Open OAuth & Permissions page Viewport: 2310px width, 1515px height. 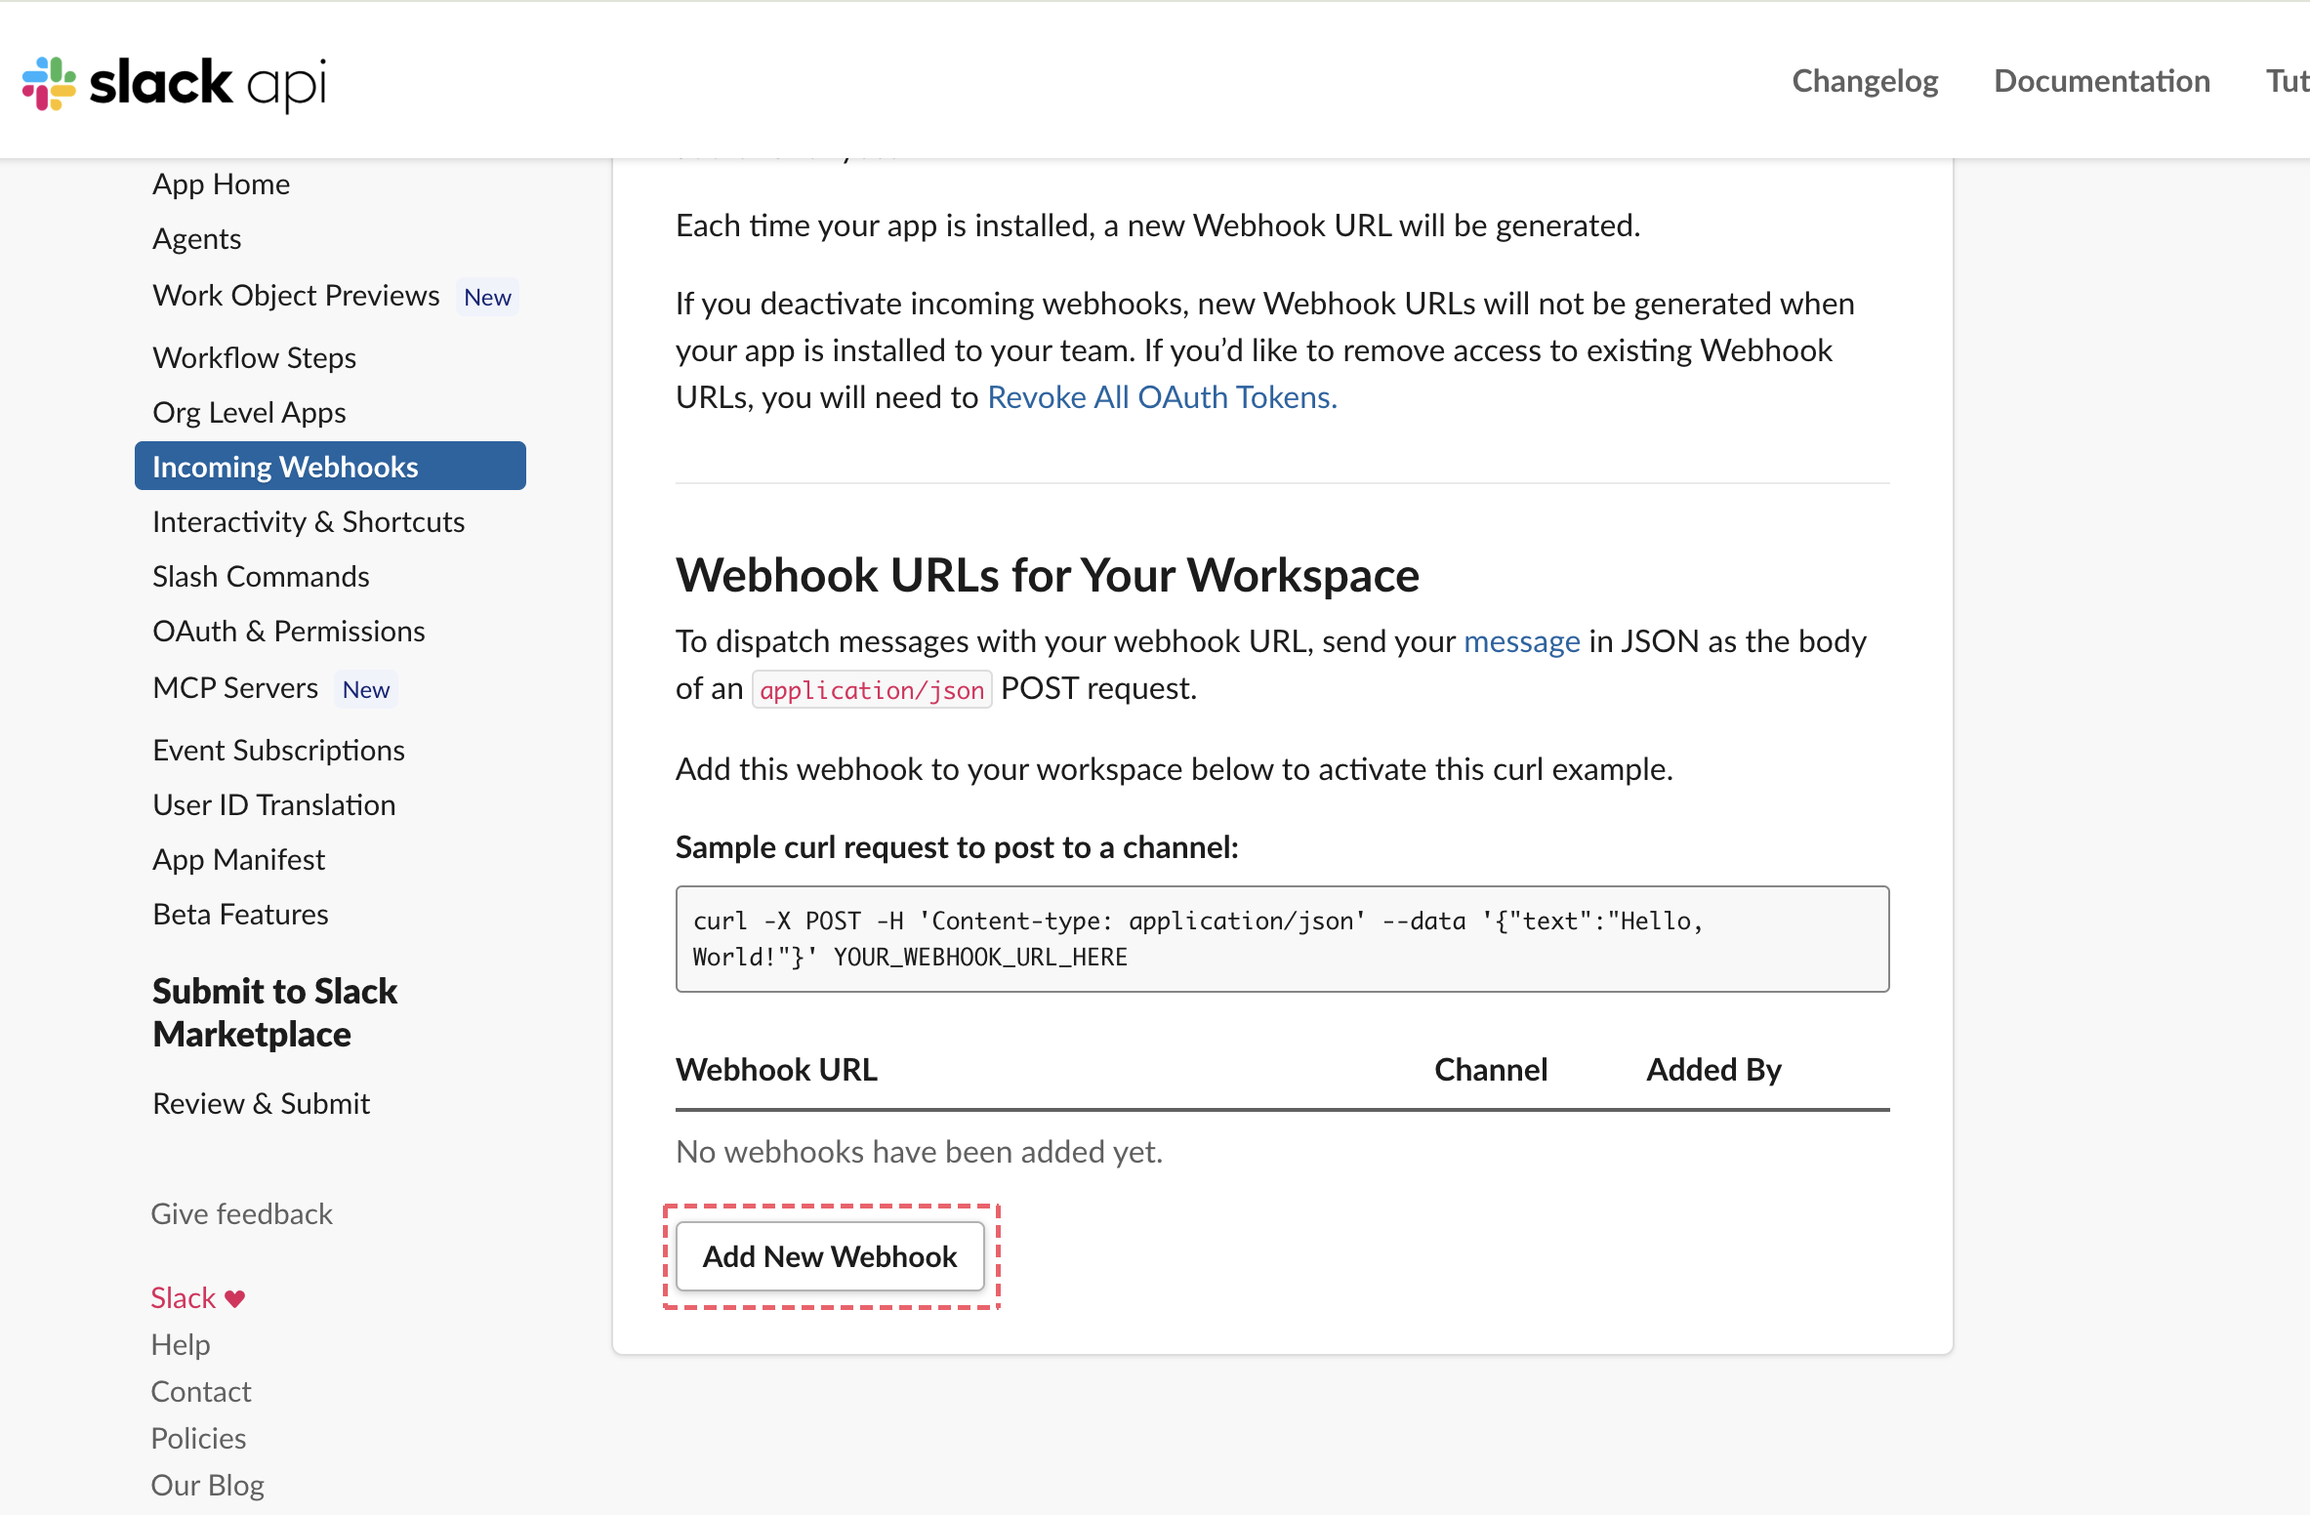coord(289,631)
